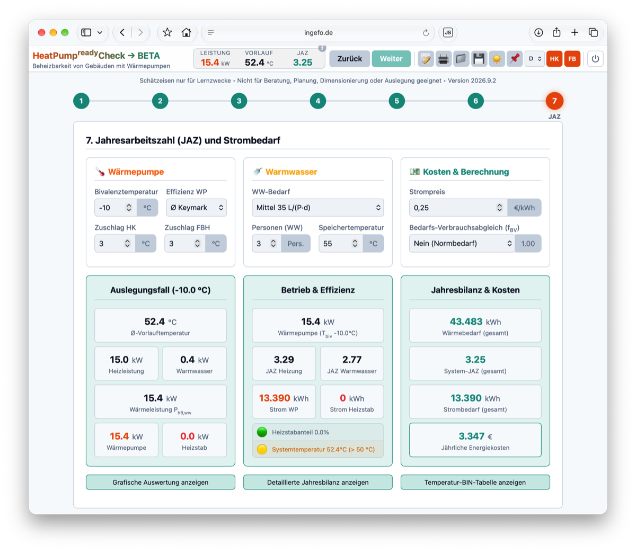Show the Grafische Auswertung

161,482
